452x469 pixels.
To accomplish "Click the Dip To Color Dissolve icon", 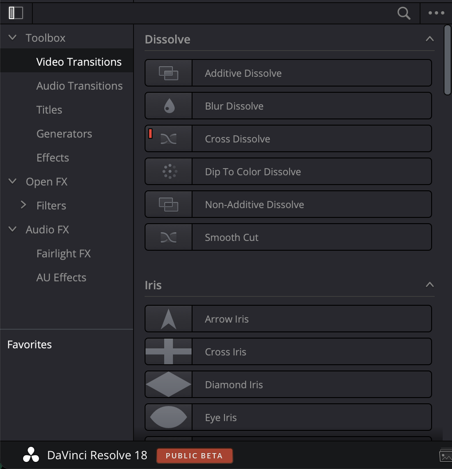I will [x=168, y=171].
